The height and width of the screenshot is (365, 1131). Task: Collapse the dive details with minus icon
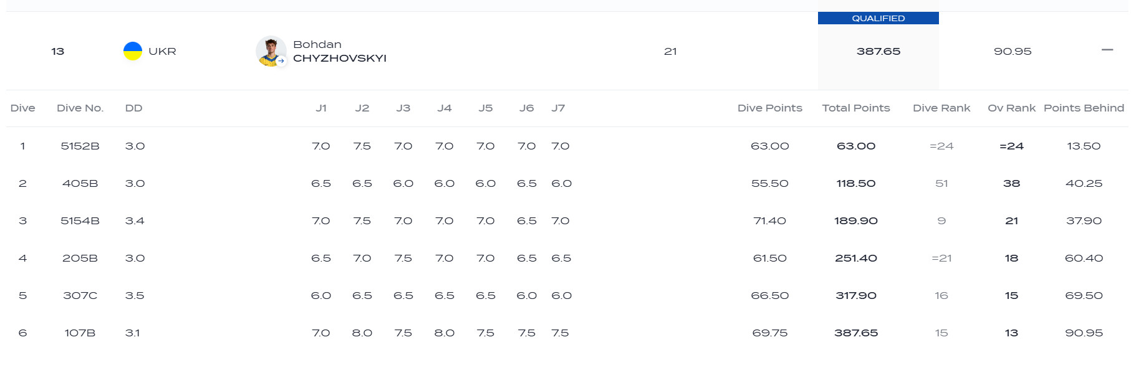(x=1107, y=50)
